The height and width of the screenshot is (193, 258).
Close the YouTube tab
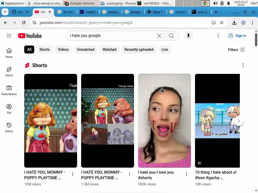50,12
